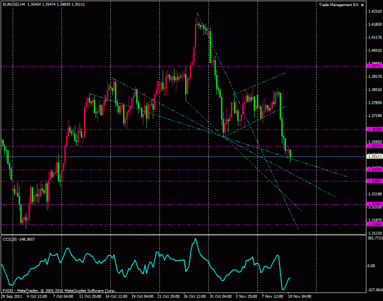Click the 7 Oct 04:00 time label
Viewport: 383px width, 301px height.
coord(64,297)
